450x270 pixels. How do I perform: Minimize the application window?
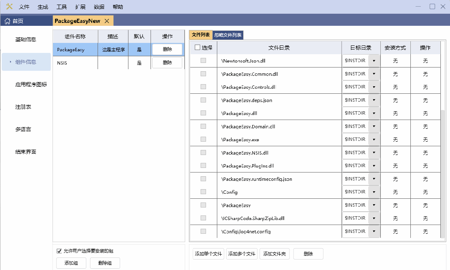click(x=418, y=6)
